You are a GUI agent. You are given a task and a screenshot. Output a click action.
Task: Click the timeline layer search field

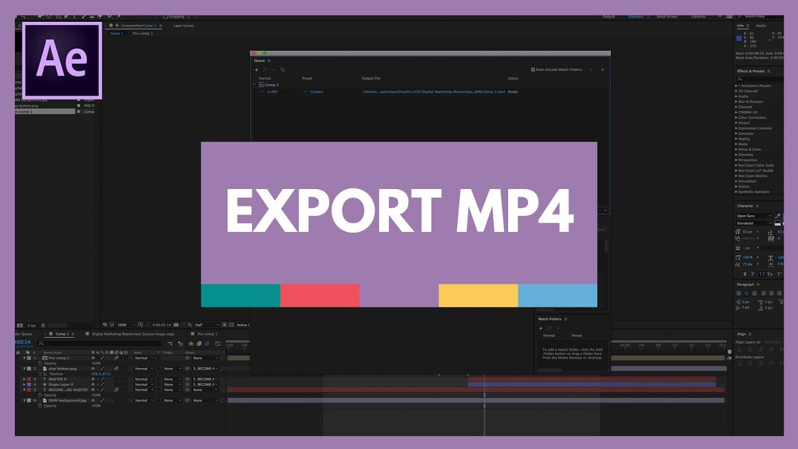pos(100,344)
